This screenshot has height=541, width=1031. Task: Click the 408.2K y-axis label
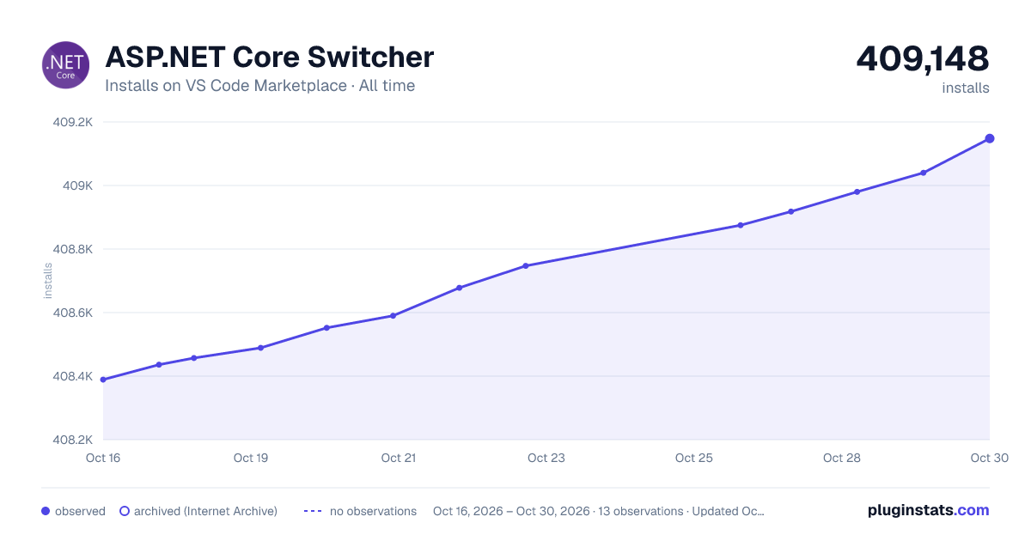72,440
